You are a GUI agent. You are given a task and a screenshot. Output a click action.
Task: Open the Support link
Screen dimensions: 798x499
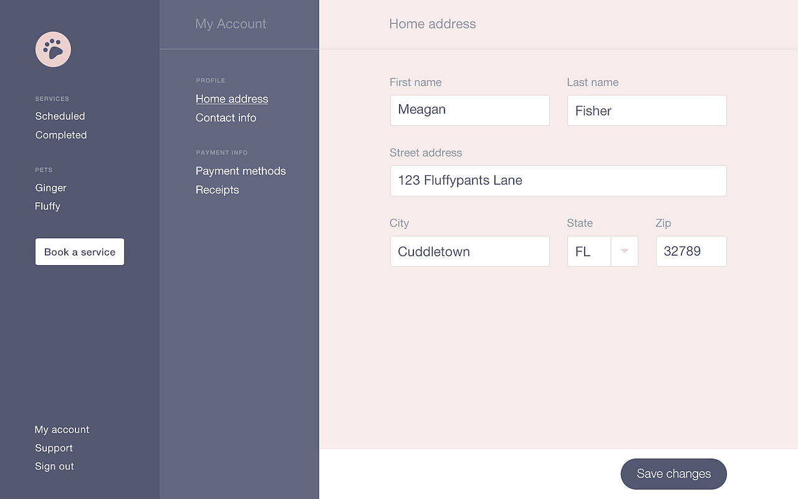coord(54,448)
